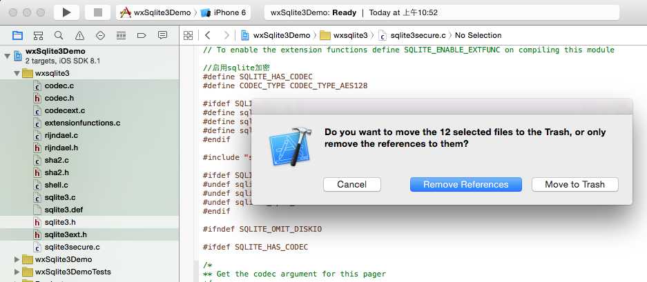The height and width of the screenshot is (282, 647).
Task: Click Move to Trash button
Action: pyautogui.click(x=574, y=185)
